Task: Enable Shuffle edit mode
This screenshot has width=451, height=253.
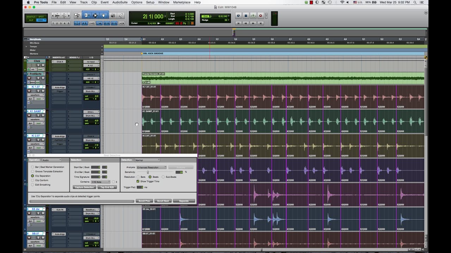Action: pos(32,16)
